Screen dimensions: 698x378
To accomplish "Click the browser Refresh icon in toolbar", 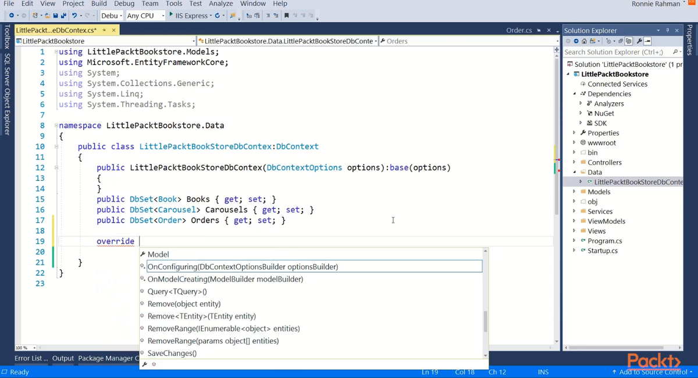I will (217, 16).
